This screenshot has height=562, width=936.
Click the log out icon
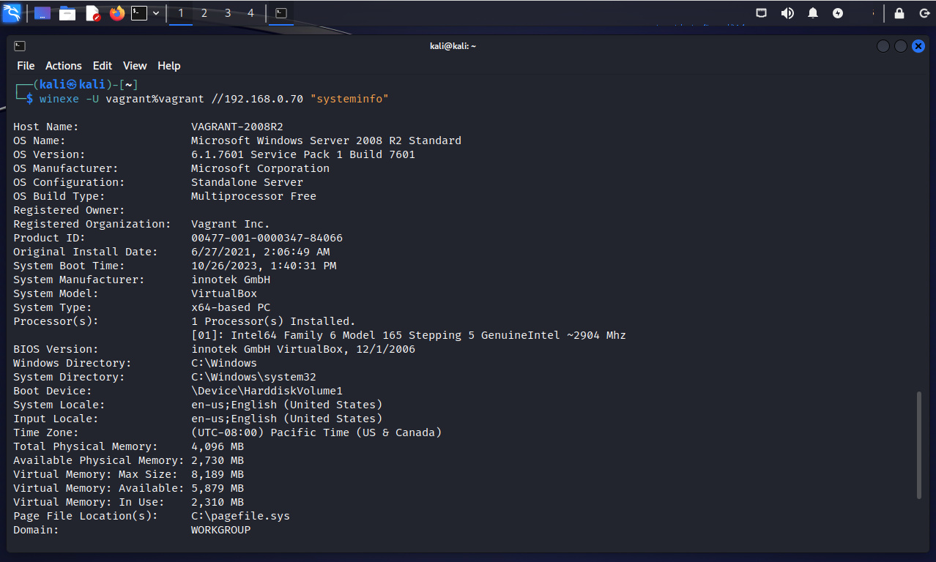(924, 13)
